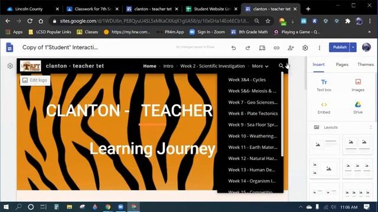Select Week 8 - Plate Tectonics page
The width and height of the screenshot is (378, 212).
[x=253, y=114]
